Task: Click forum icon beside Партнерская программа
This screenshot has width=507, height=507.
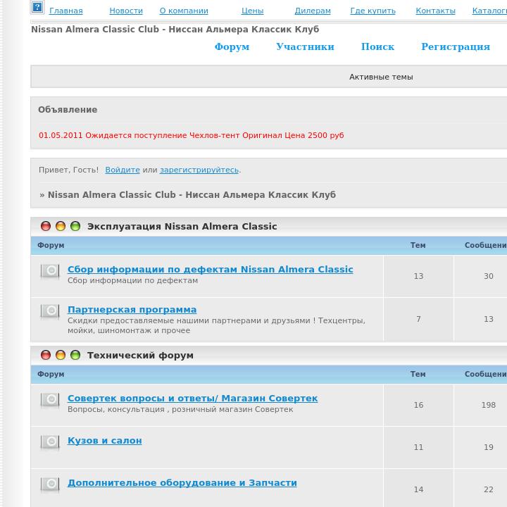Action: [x=50, y=311]
